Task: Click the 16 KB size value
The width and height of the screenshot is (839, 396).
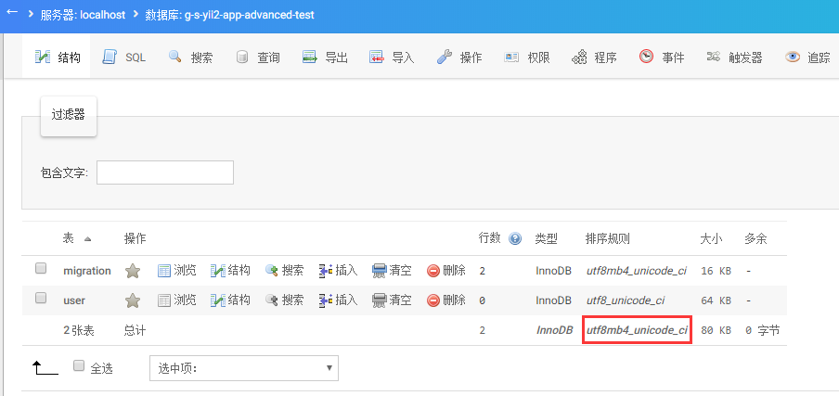Action: 716,271
